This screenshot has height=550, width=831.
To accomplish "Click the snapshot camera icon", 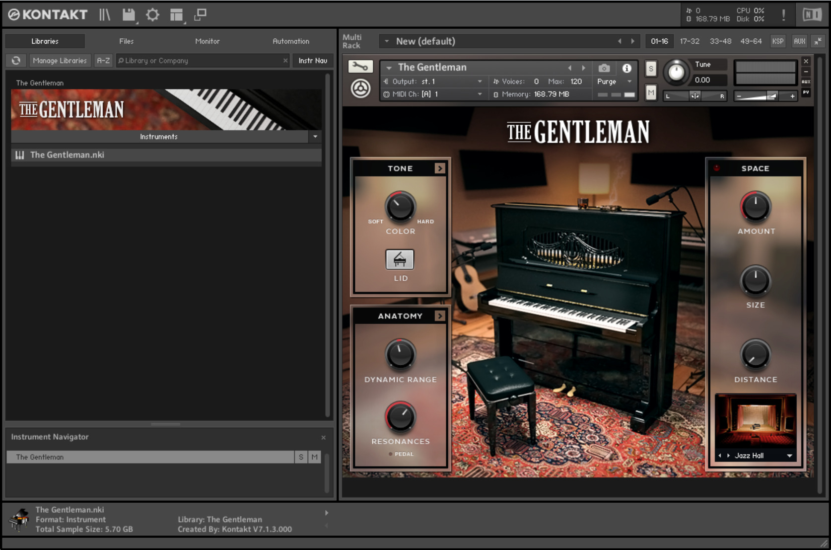I will point(604,68).
